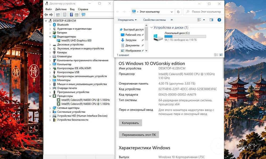Screen dimensions: 266x159
Task: Open the address bar history dropdown
Action: tap(172, 12)
